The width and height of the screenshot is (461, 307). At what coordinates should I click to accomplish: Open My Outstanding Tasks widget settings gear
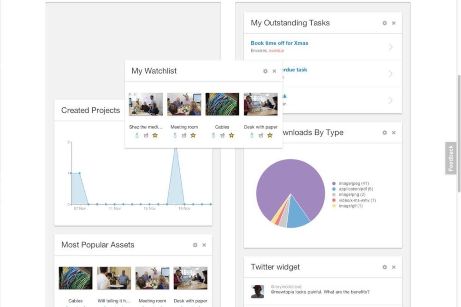pos(384,23)
